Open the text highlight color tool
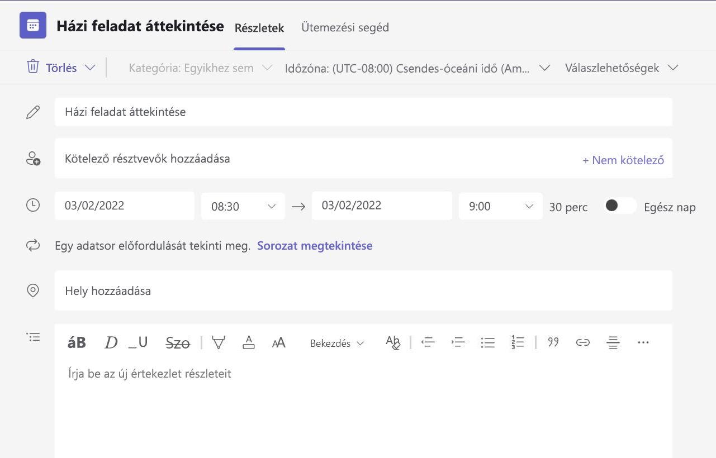 219,342
